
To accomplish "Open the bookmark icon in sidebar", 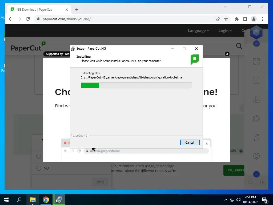I will click(256, 80).
